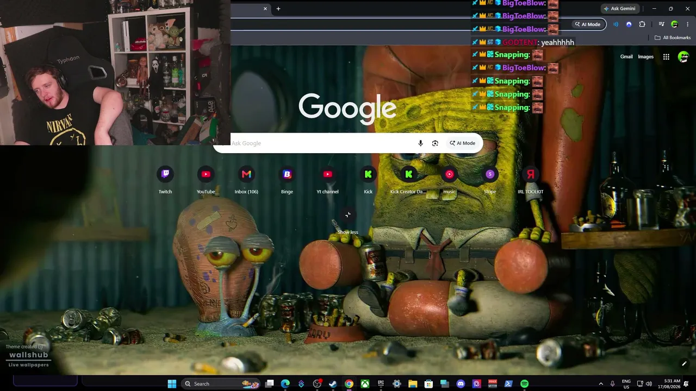Start a voice search with the microphone
696x391 pixels.
(x=420, y=143)
